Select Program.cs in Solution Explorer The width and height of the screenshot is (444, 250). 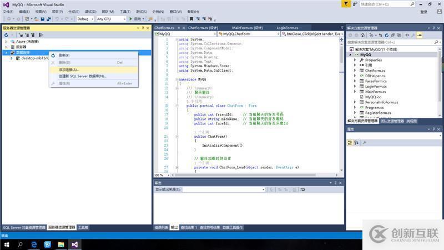(x=374, y=107)
